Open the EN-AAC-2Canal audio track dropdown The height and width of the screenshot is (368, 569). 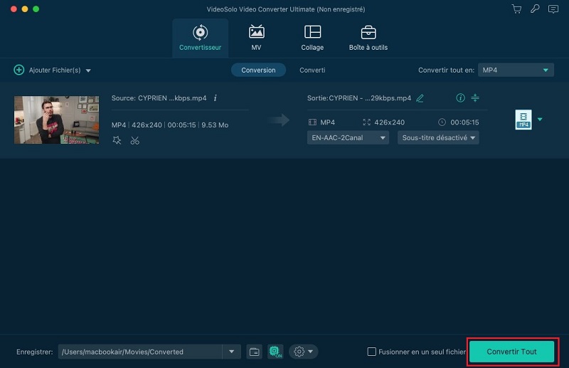point(348,137)
